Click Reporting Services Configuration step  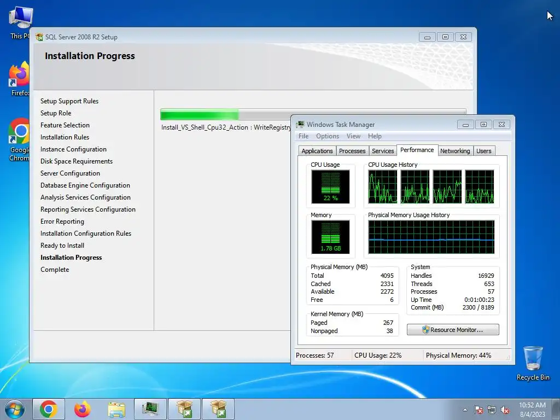pyautogui.click(x=88, y=209)
